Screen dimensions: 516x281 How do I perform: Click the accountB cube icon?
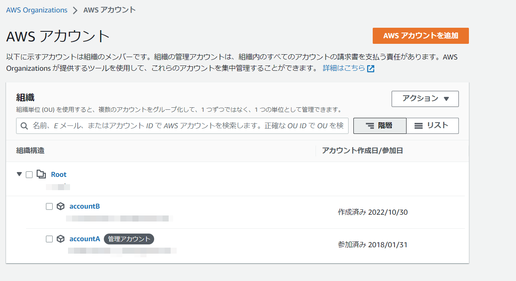pyautogui.click(x=60, y=206)
